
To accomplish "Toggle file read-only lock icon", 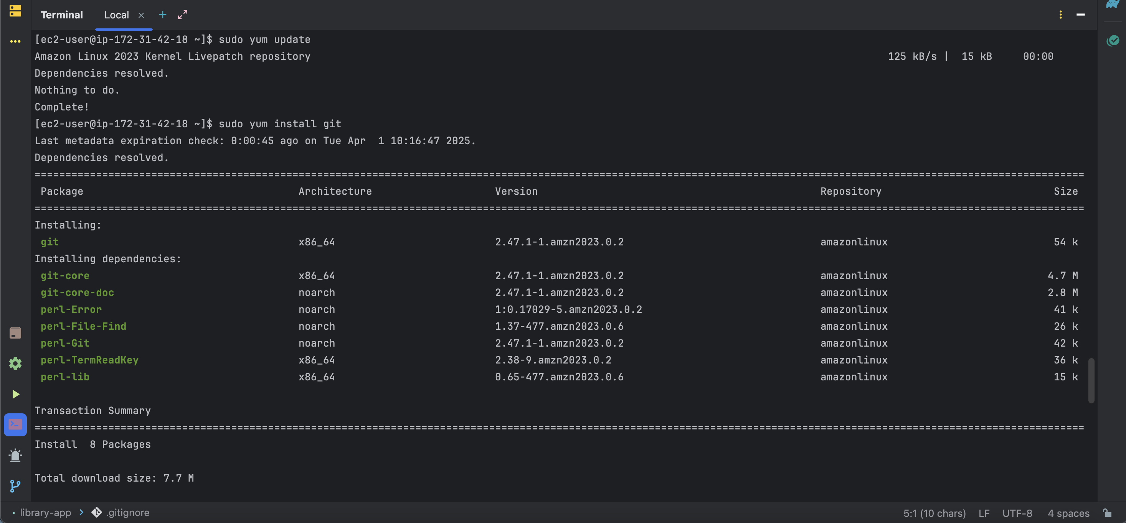I will click(1107, 513).
